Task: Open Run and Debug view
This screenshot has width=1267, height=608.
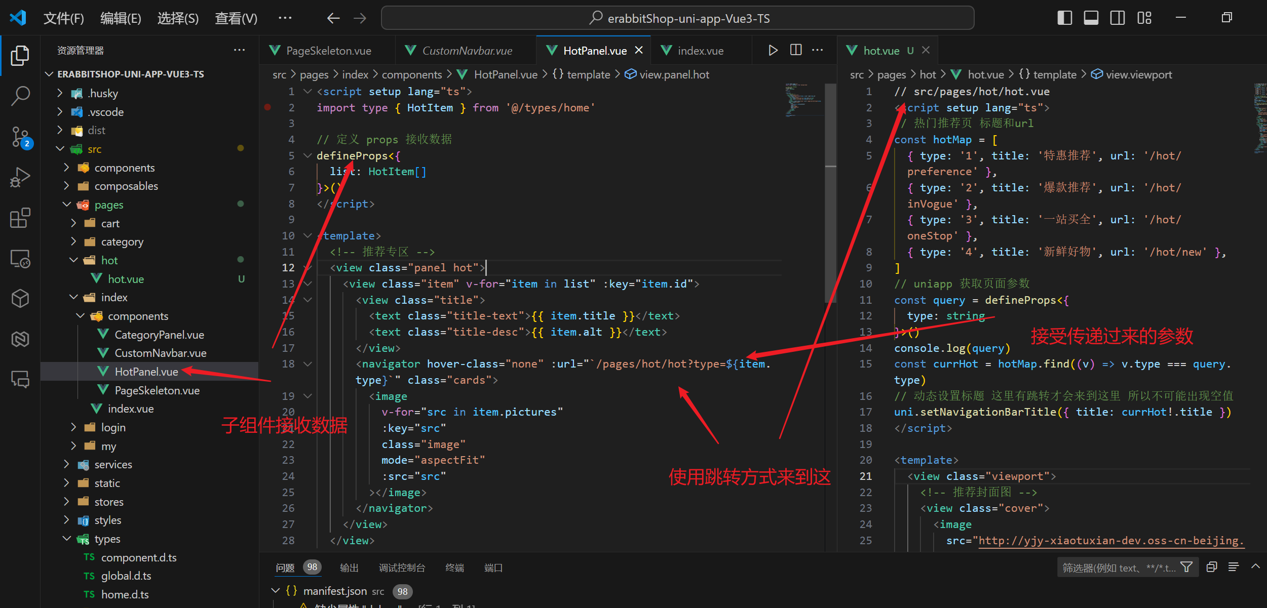Action: click(20, 177)
